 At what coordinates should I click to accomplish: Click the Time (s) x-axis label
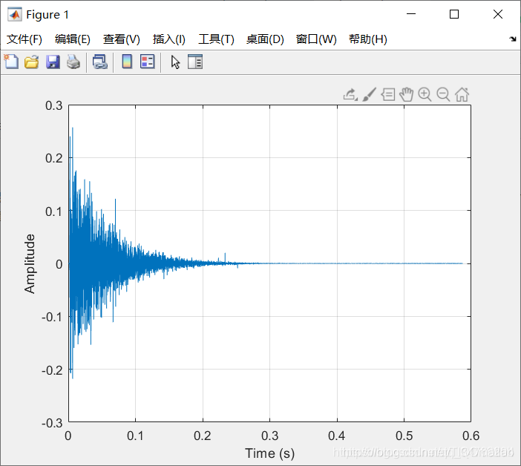[270, 453]
